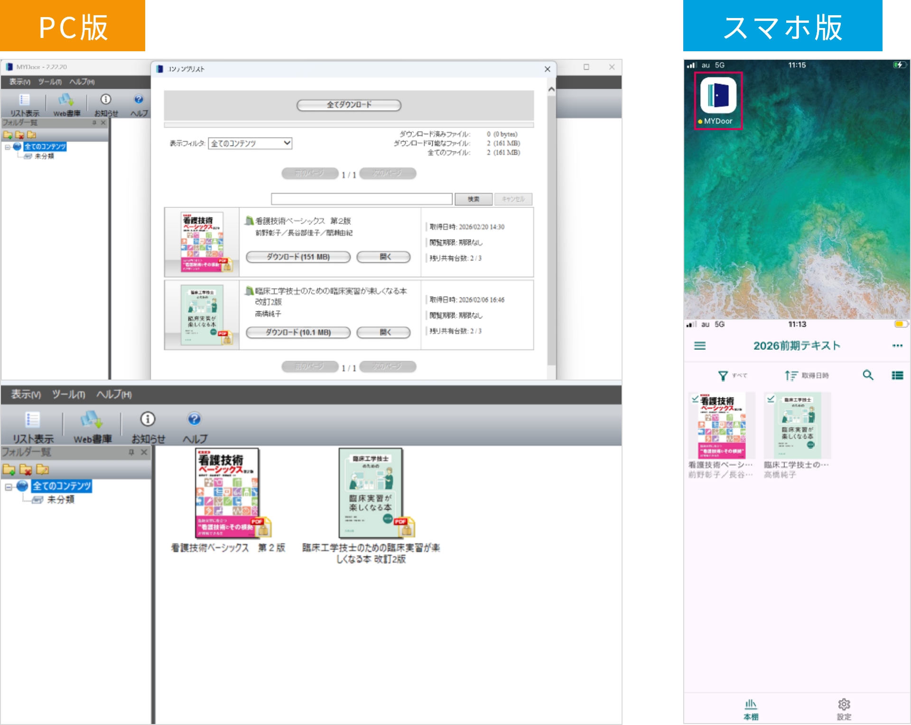Click new folder icon in lower folder panel

click(9, 470)
